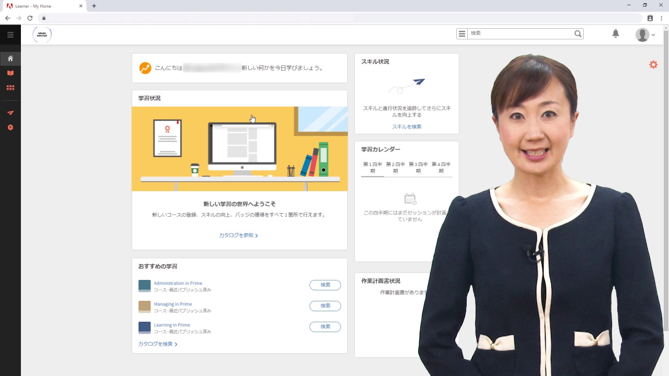The image size is (669, 376).
Task: Open the Catalog grid icon
Action: [x=10, y=88]
